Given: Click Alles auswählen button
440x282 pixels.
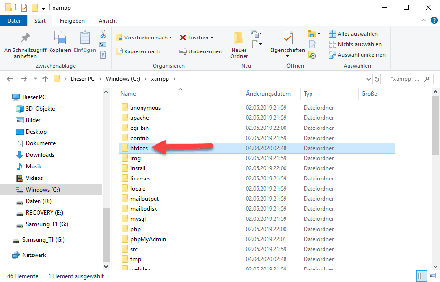Looking at the screenshot, I should point(353,34).
